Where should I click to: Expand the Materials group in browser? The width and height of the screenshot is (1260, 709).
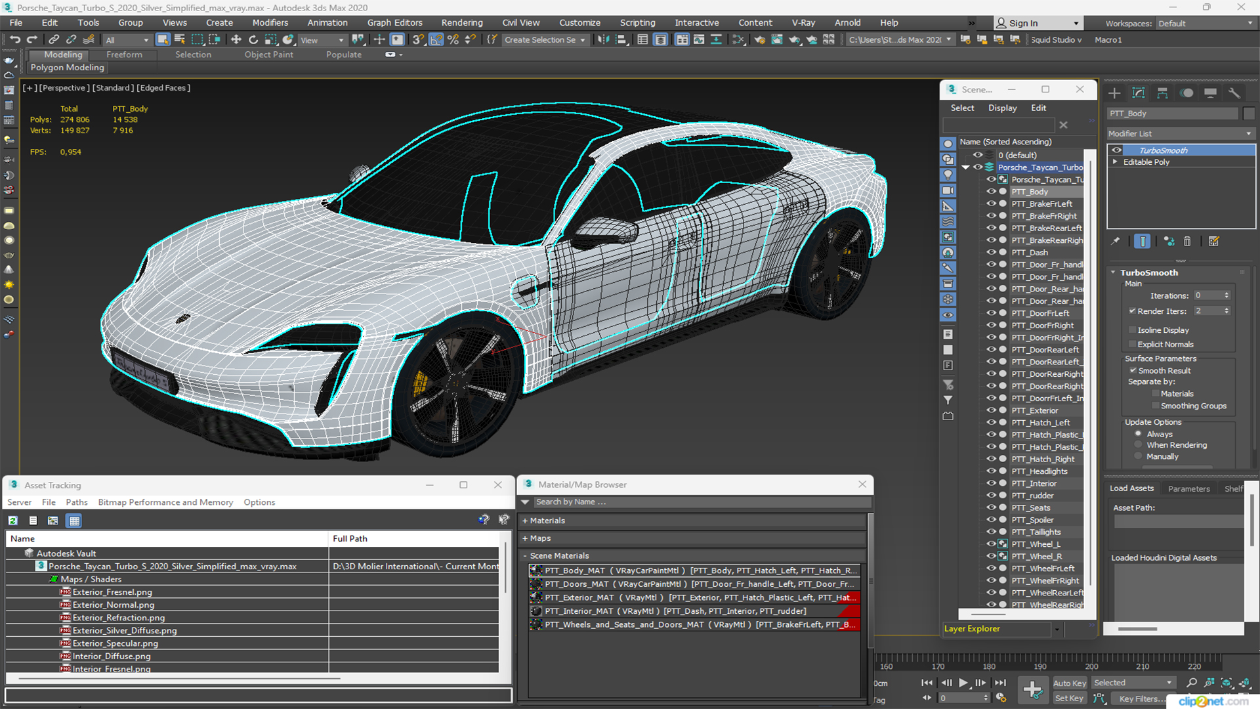pos(694,521)
